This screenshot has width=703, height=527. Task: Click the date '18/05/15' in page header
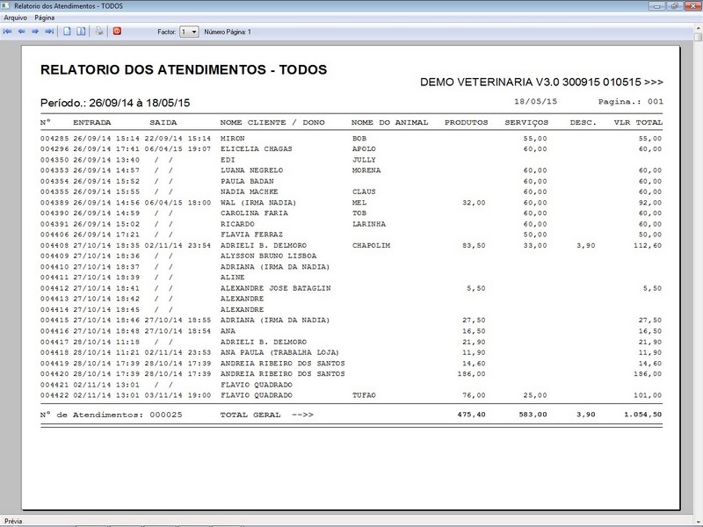click(535, 102)
